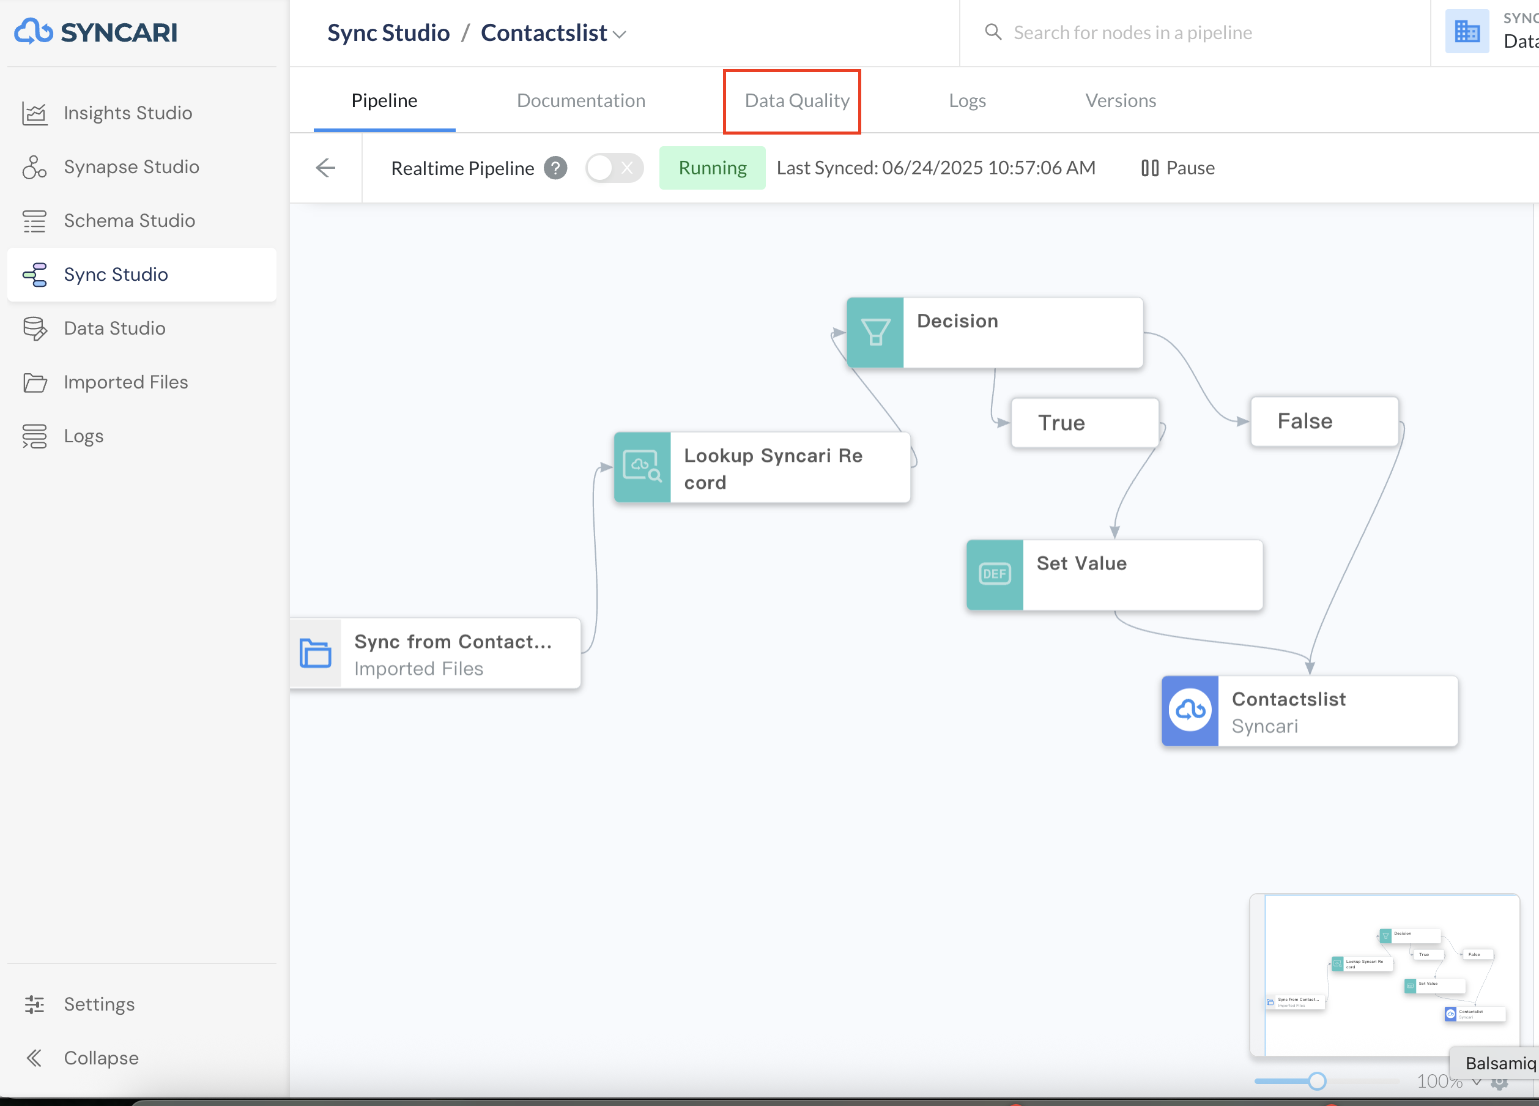Open Settings in the sidebar
Screen dimensions: 1539x1106
[141, 1004]
